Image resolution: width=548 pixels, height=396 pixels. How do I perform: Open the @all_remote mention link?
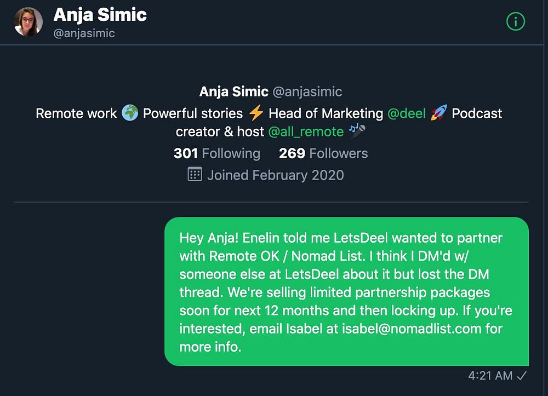point(306,131)
